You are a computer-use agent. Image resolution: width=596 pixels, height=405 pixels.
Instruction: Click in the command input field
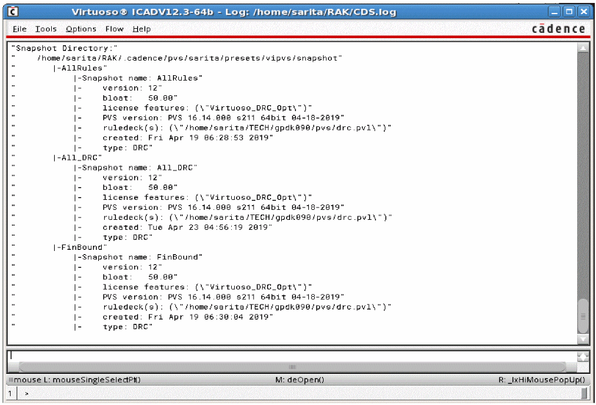tap(292, 356)
